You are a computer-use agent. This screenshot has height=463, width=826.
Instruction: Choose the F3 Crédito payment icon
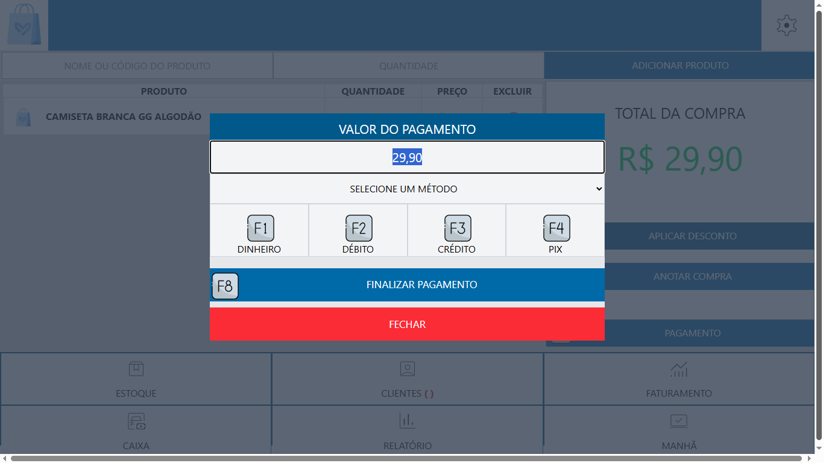coord(457,228)
